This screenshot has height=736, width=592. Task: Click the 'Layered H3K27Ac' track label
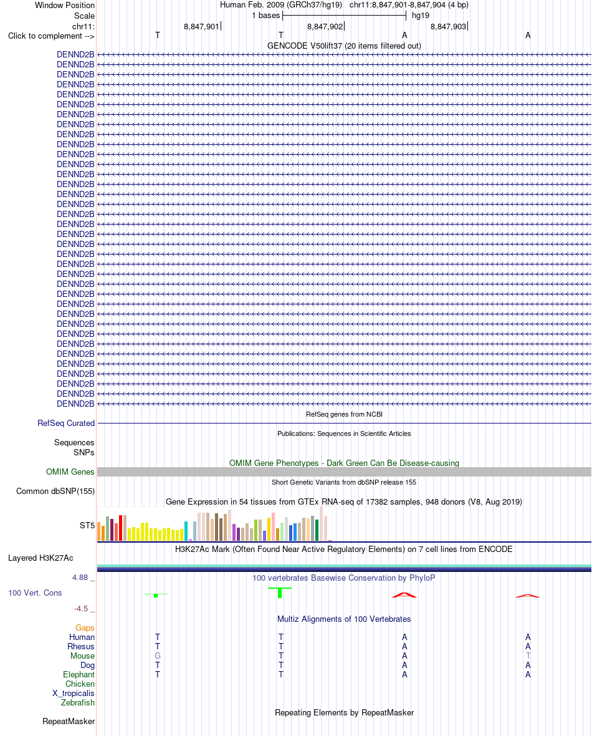(x=41, y=558)
